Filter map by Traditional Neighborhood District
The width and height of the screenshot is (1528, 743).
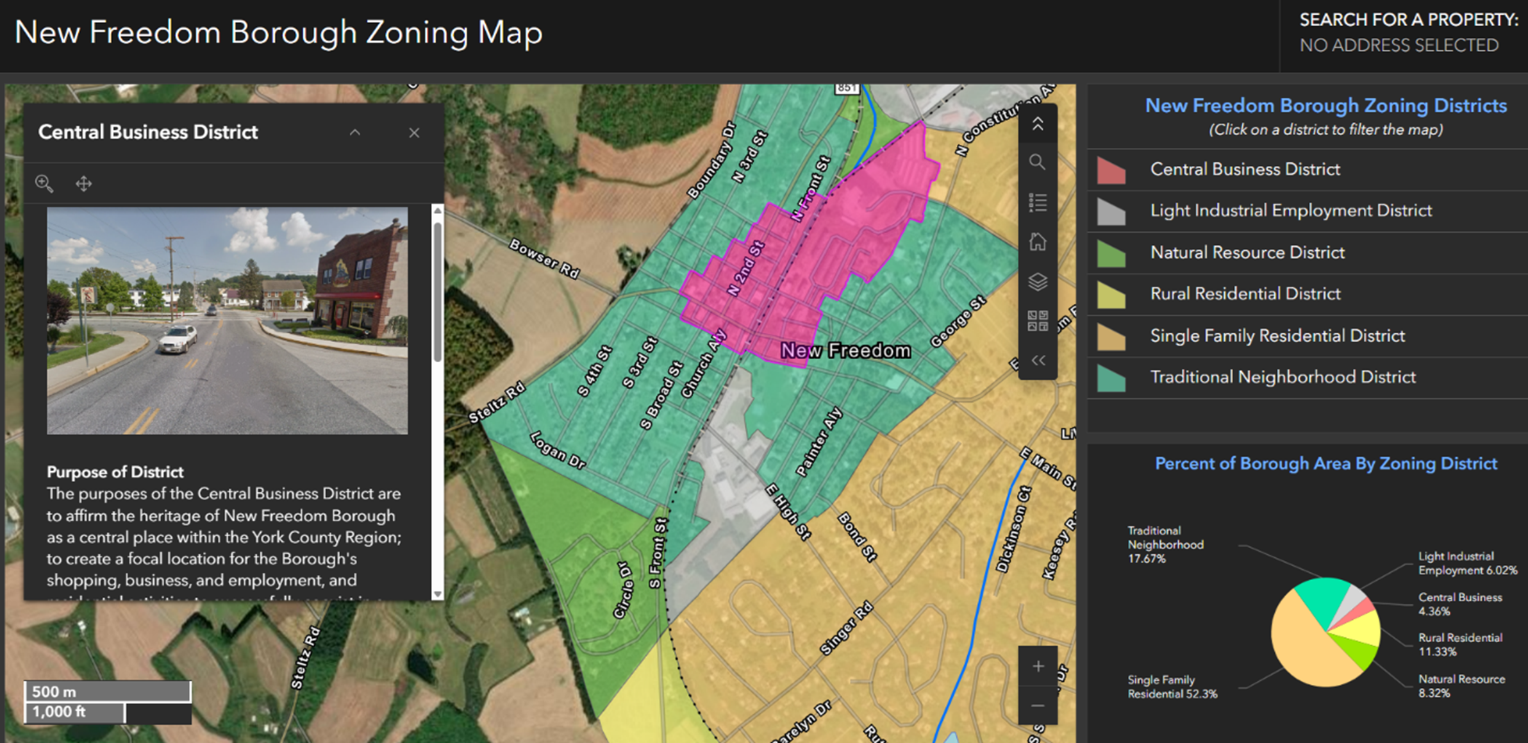[x=1283, y=377]
